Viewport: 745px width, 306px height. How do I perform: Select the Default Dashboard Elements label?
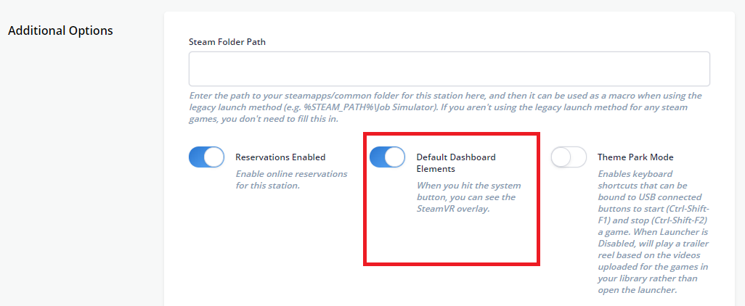(456, 162)
